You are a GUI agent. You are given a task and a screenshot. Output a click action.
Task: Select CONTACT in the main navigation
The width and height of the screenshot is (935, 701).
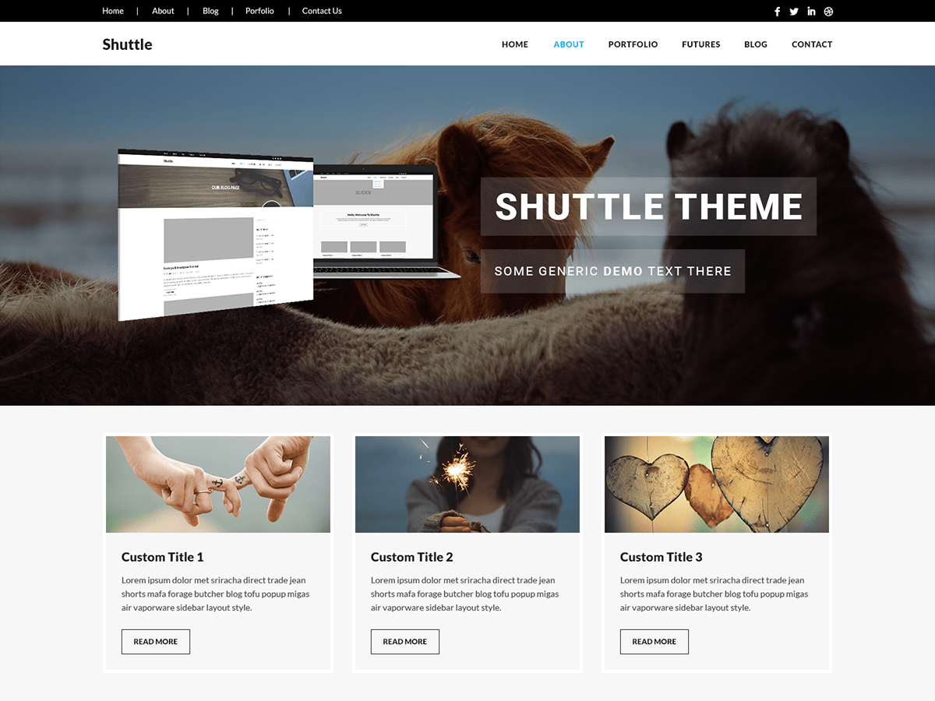pos(812,44)
